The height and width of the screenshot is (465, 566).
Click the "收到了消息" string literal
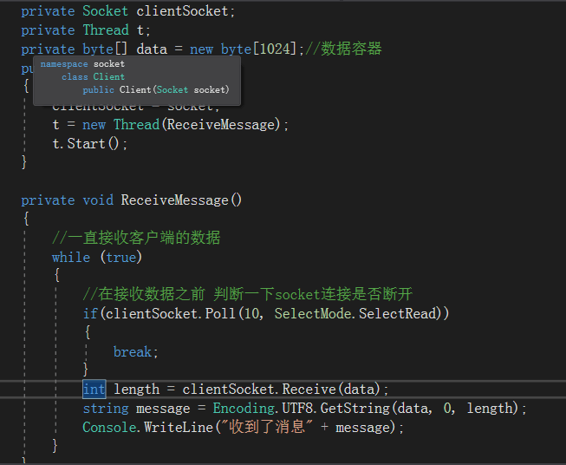coord(267,427)
